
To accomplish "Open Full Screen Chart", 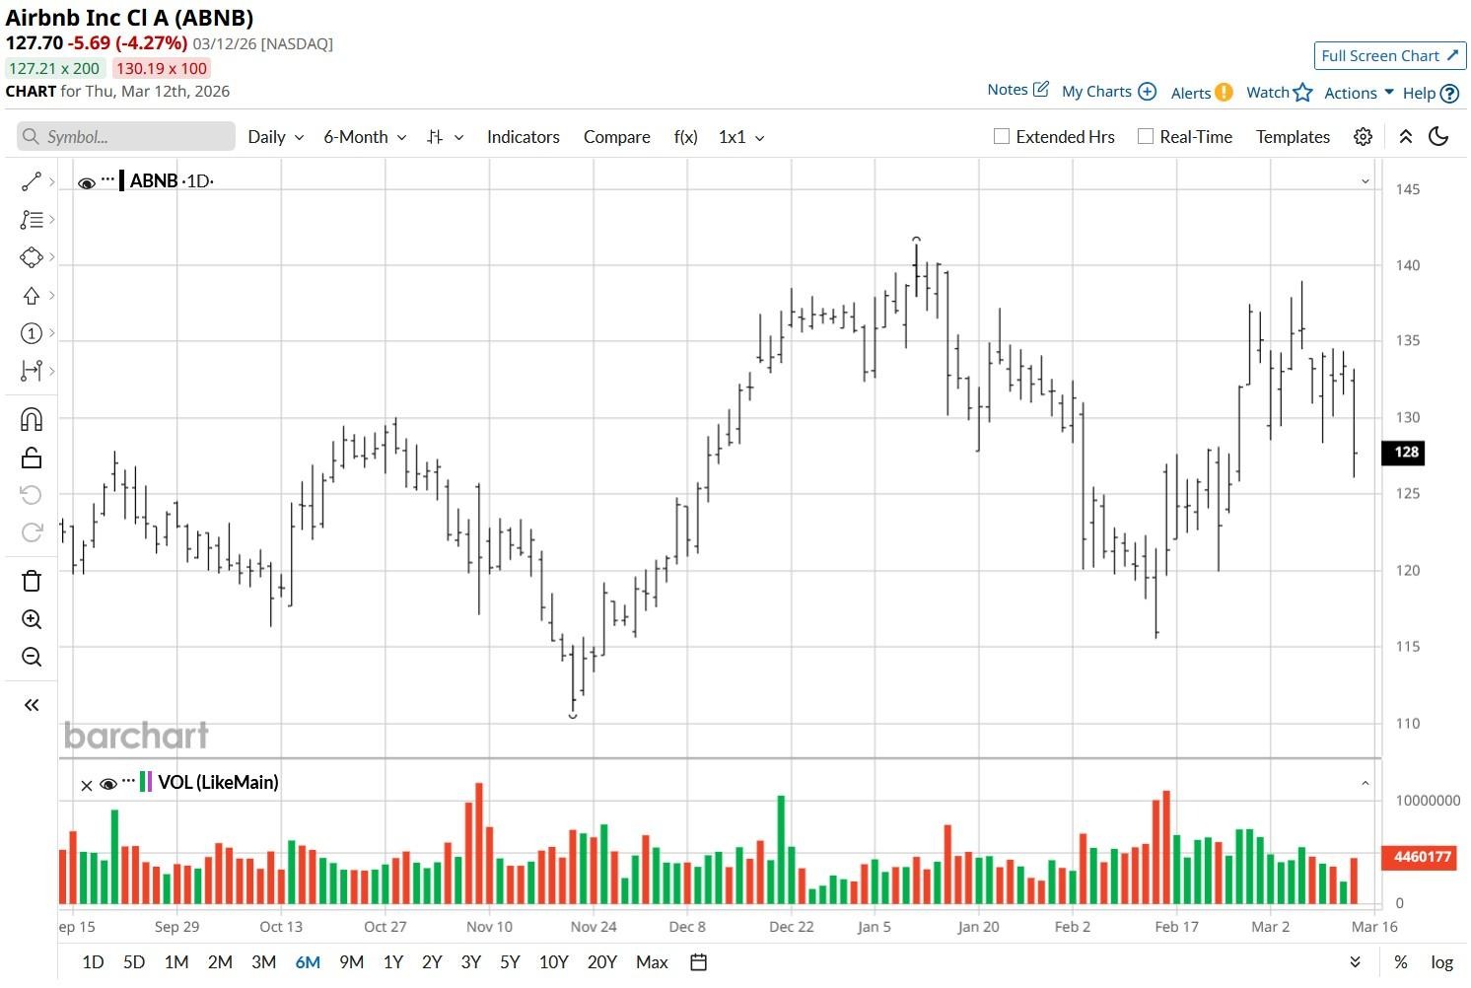I will click(x=1390, y=56).
